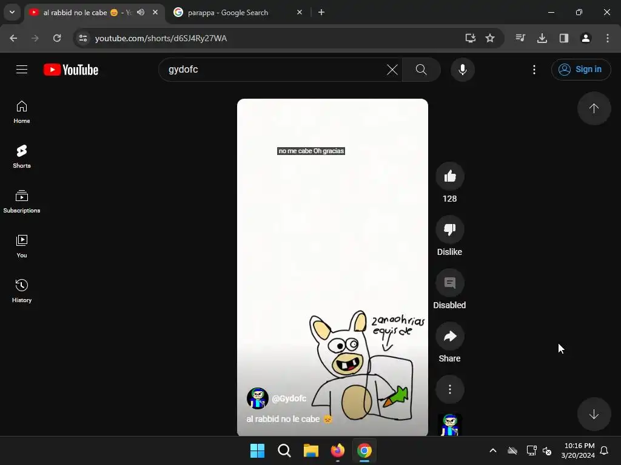
Task: Bookmark this page with the star
Action: 490,38
